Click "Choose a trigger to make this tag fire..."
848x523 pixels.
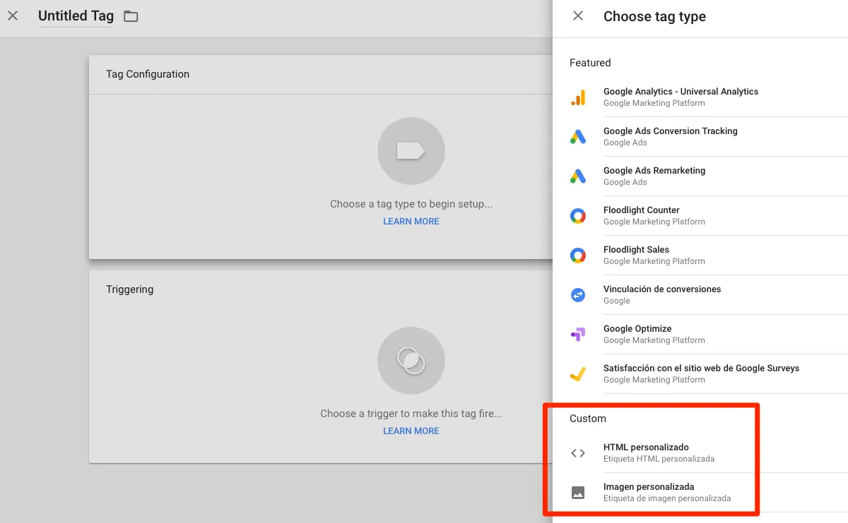[x=411, y=414]
